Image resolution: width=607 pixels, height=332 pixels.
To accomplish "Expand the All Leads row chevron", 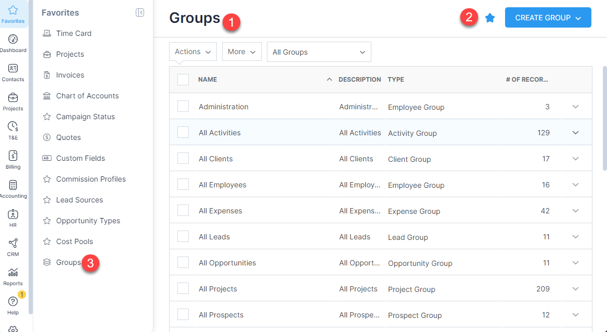I will tap(575, 237).
